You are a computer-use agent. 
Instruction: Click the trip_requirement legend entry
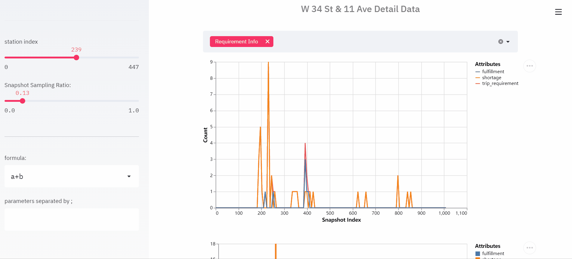pos(497,83)
